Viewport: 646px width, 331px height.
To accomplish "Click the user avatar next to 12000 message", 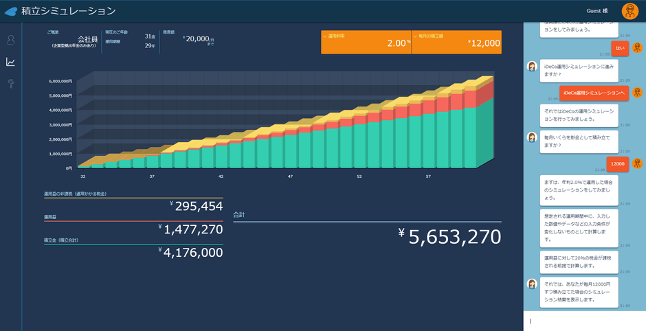I will point(637,163).
